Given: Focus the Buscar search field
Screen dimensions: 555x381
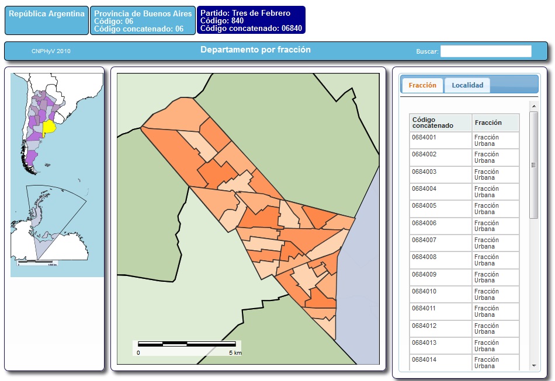Looking at the screenshot, I should [x=485, y=51].
